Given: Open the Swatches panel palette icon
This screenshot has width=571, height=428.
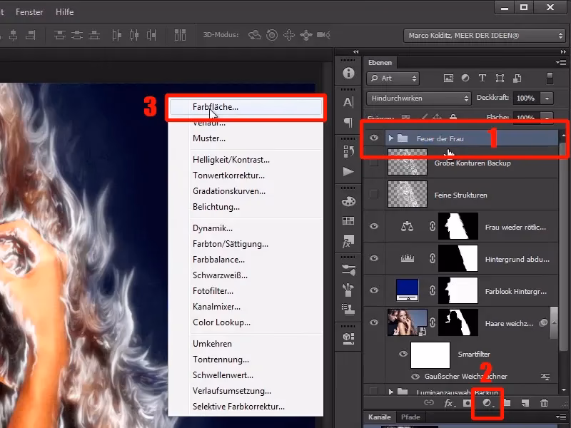Looking at the screenshot, I should 348,201.
